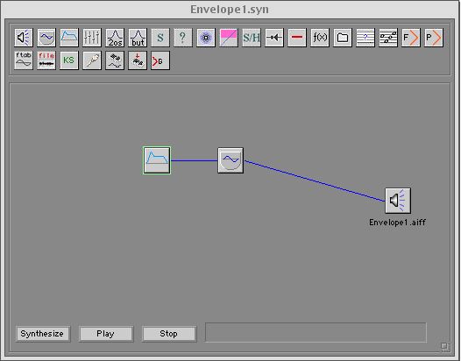Image resolution: width=461 pixels, height=361 pixels.
Task: Select the speaker output icon in the palette
Action: 24,38
